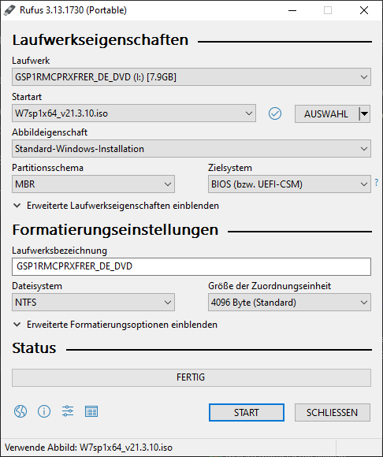383x457 pixels.
Task: Open the Laufwerk device dropdown
Action: click(191, 77)
